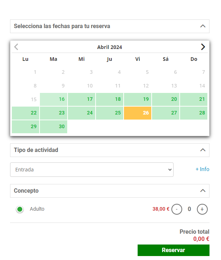Collapse the Tipo de actividad section

(x=203, y=150)
